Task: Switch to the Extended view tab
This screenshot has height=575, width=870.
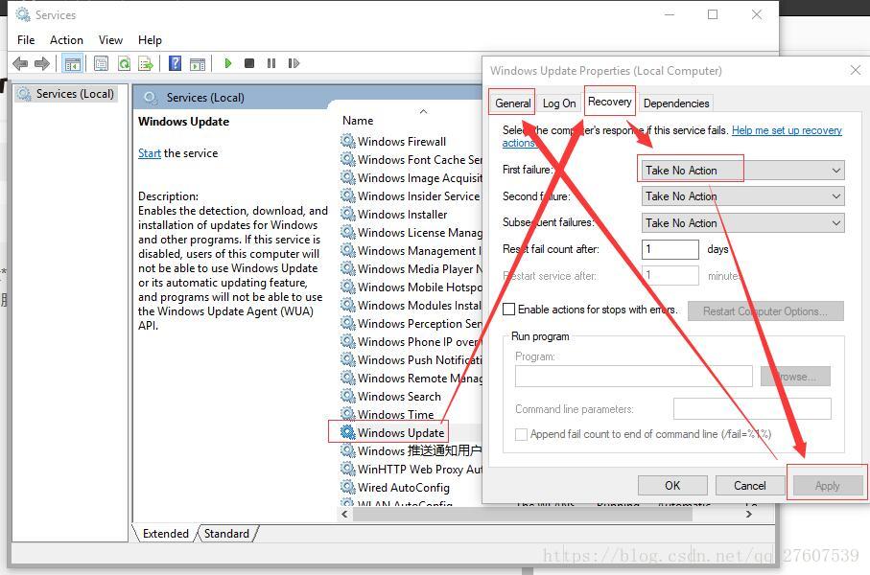Action: pos(165,534)
